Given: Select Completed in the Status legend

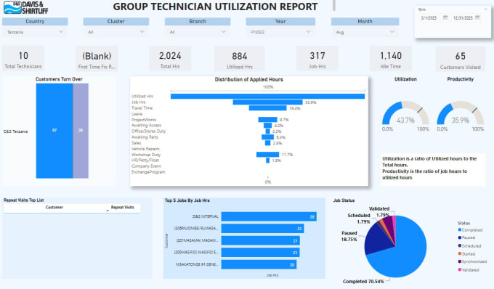Looking at the screenshot, I should point(470,230).
